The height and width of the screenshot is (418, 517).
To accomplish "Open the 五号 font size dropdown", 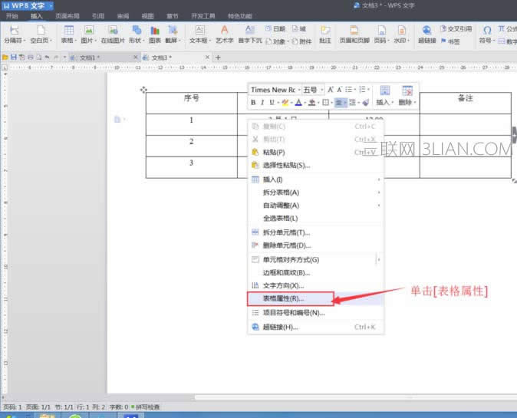I will [x=313, y=90].
